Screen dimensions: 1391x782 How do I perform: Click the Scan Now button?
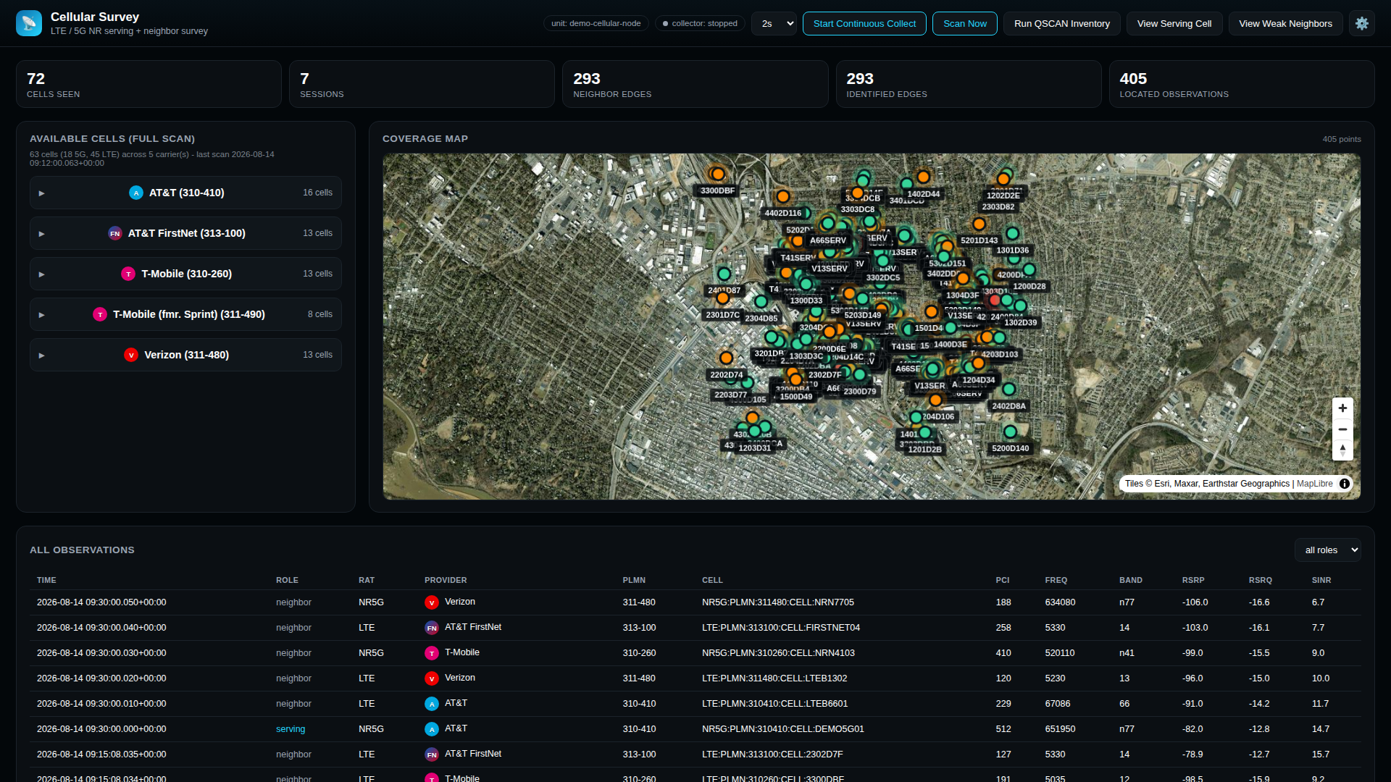[x=965, y=23]
